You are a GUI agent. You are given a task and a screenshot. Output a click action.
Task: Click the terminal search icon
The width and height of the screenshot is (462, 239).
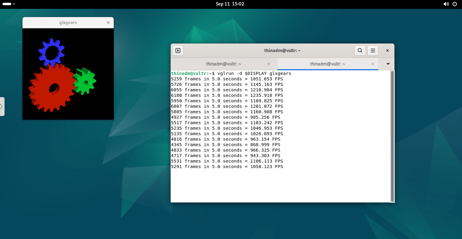pos(360,51)
